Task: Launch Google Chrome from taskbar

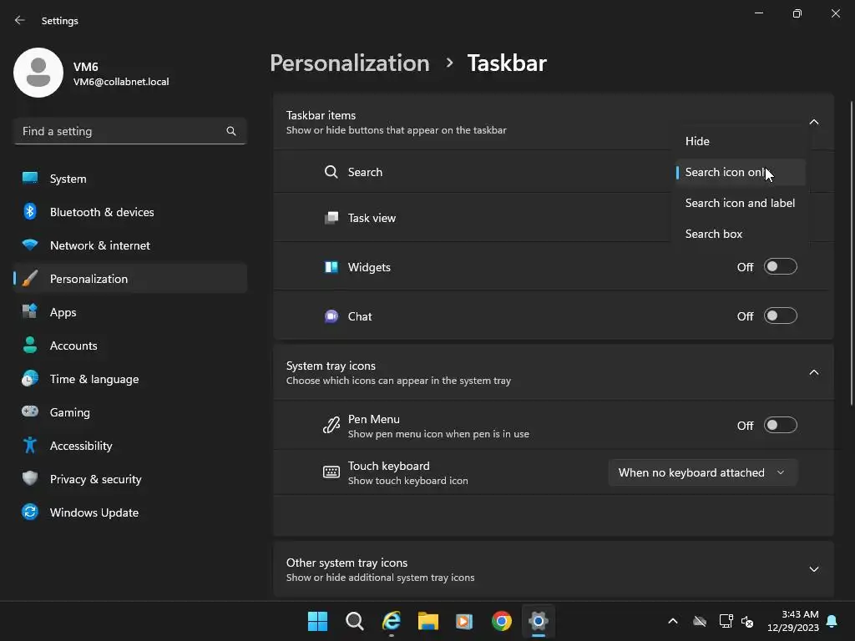Action: tap(502, 621)
